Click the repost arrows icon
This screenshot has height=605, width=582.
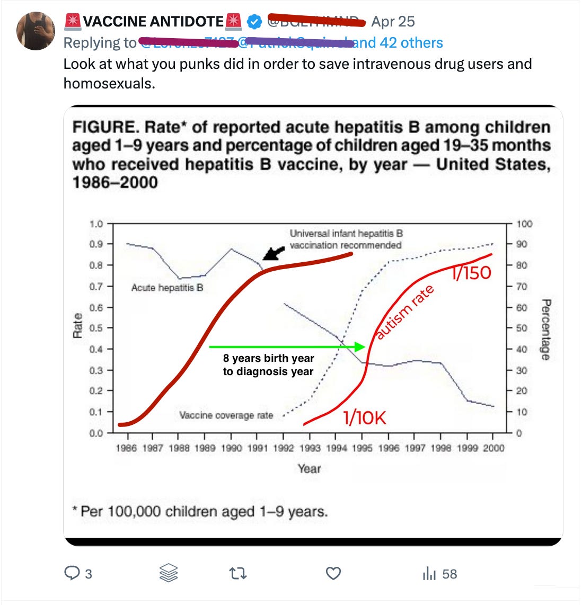[x=239, y=573]
